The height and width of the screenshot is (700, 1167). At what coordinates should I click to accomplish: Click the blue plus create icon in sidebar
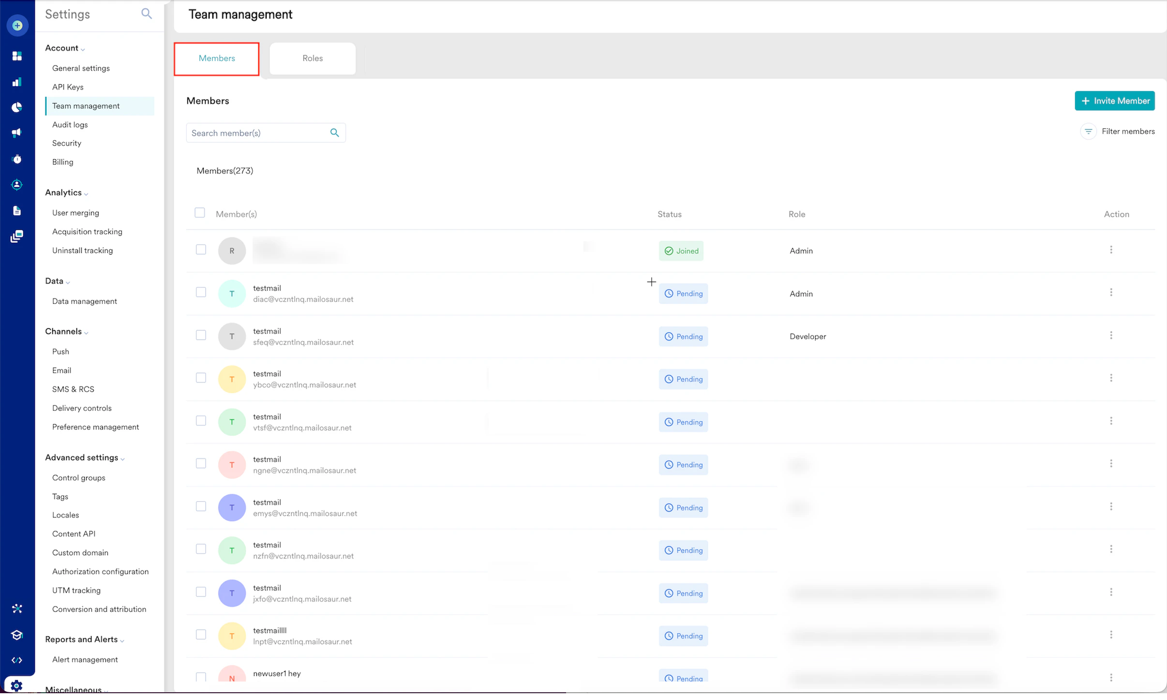tap(17, 25)
